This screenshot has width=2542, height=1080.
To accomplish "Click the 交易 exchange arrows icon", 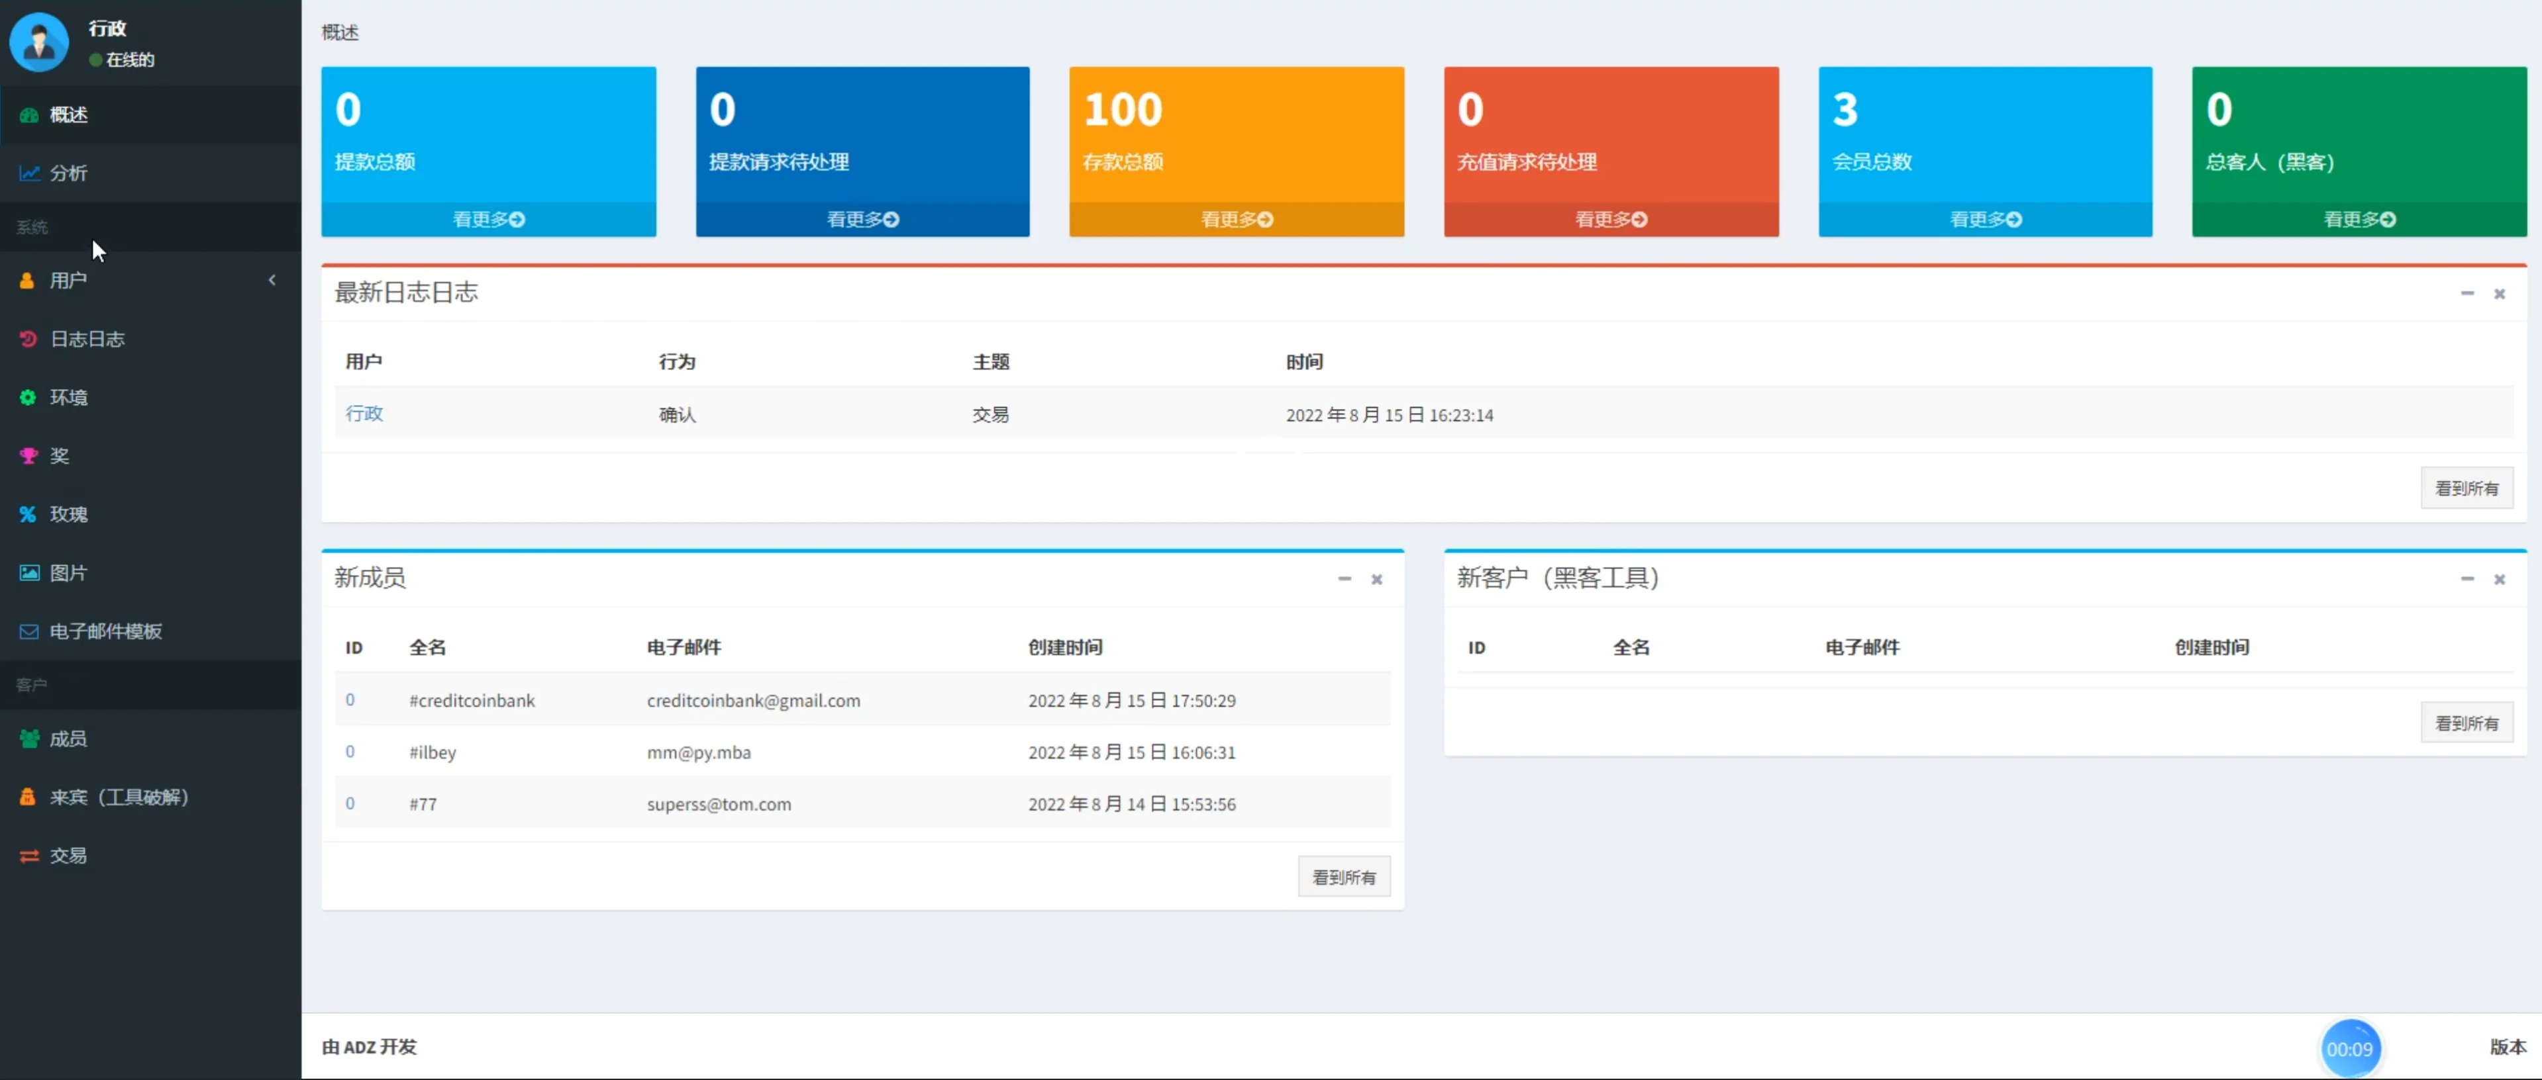I will point(28,856).
